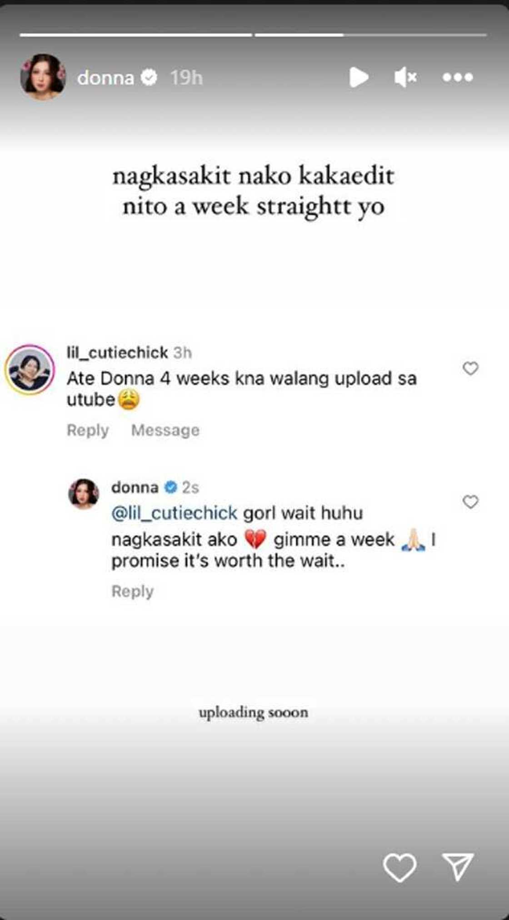Skip to second story progress segment

(x=370, y=35)
